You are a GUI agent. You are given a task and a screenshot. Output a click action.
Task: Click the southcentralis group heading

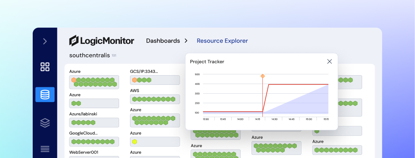(90, 55)
